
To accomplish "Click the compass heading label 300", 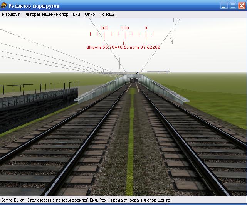I will pyautogui.click(x=104, y=28).
